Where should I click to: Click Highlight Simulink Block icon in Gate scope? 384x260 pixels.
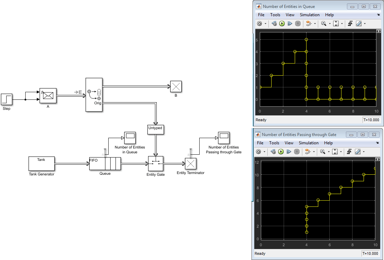pyautogui.click(x=308, y=152)
